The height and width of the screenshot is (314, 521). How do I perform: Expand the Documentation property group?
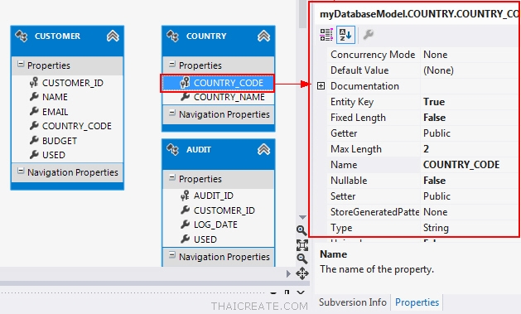321,86
